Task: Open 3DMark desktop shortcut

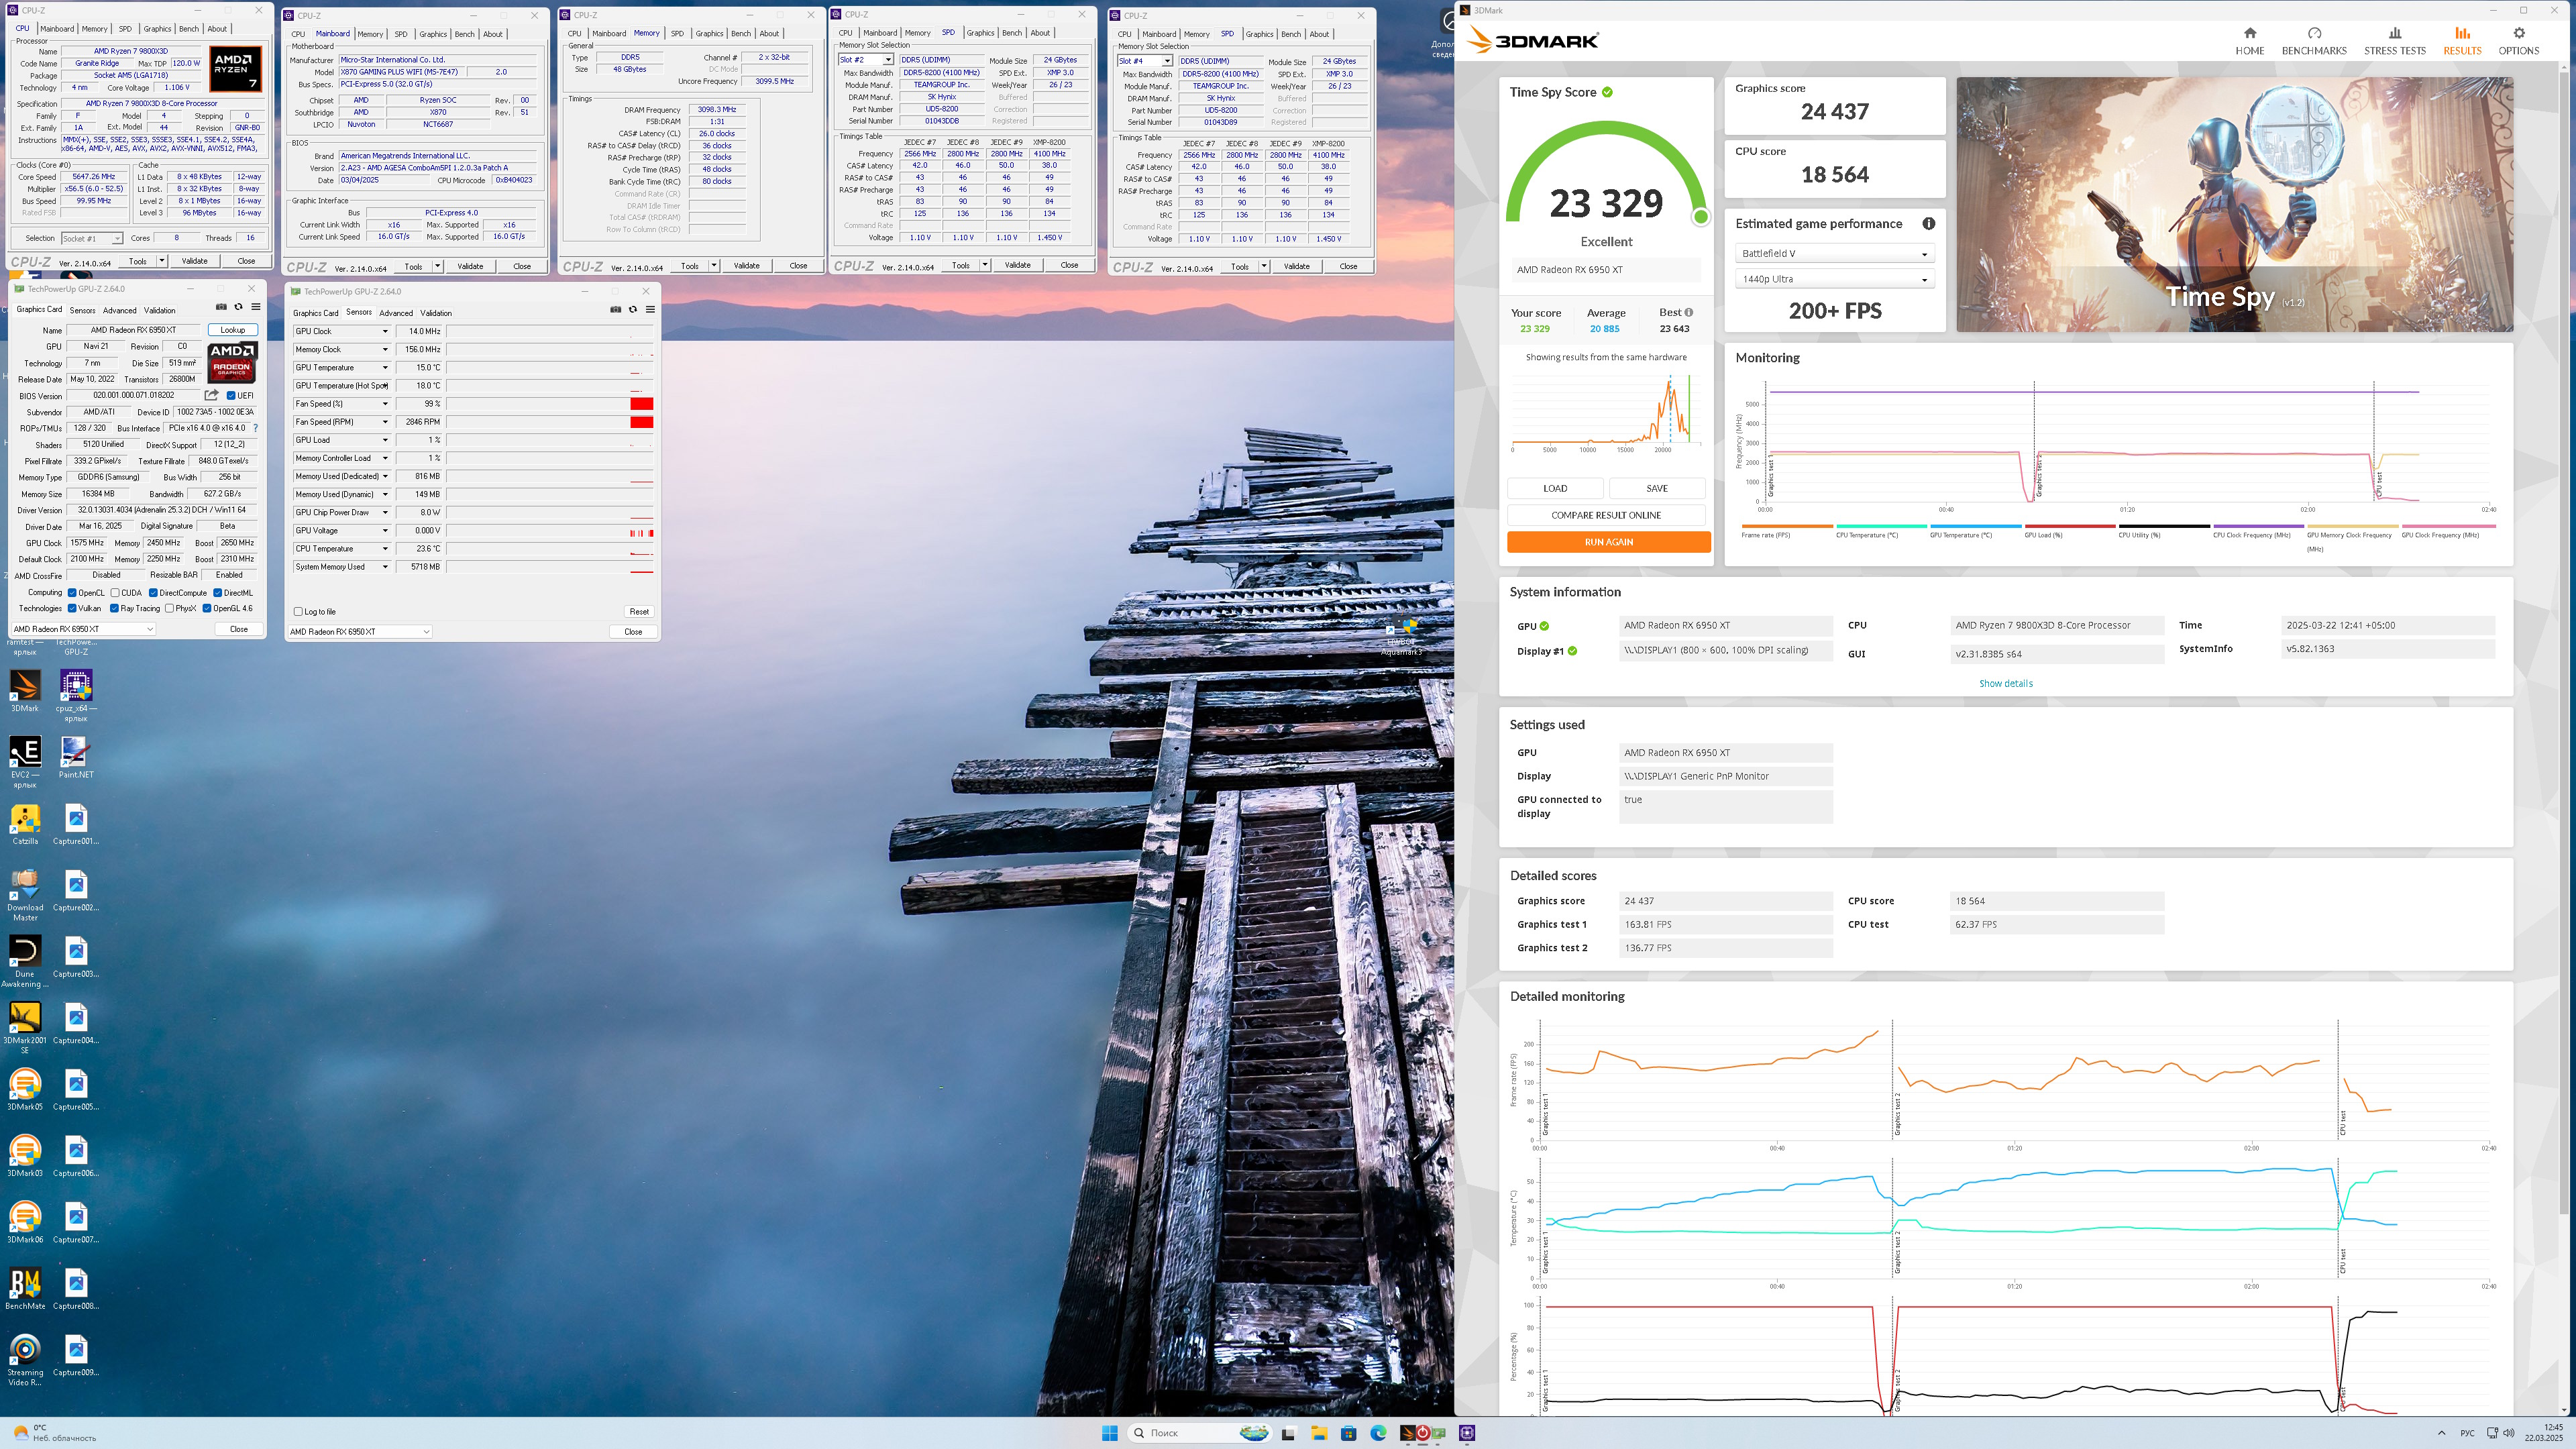Action: pos(25,691)
